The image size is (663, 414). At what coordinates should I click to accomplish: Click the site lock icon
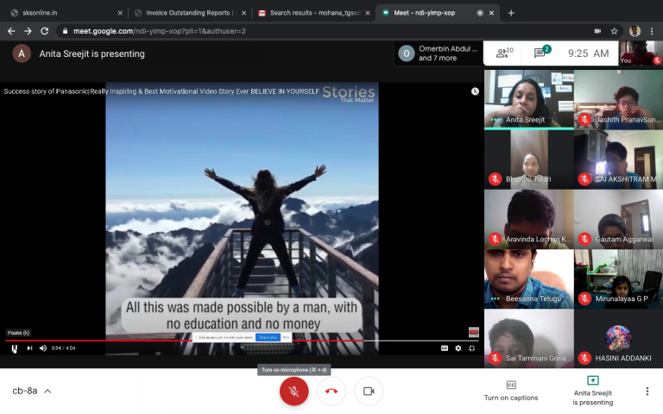[65, 31]
